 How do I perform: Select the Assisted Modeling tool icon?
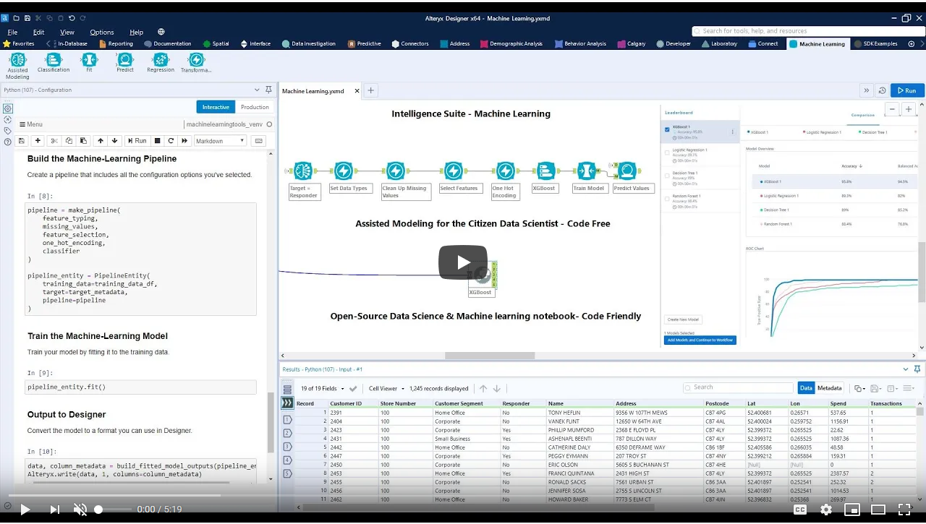click(x=17, y=60)
